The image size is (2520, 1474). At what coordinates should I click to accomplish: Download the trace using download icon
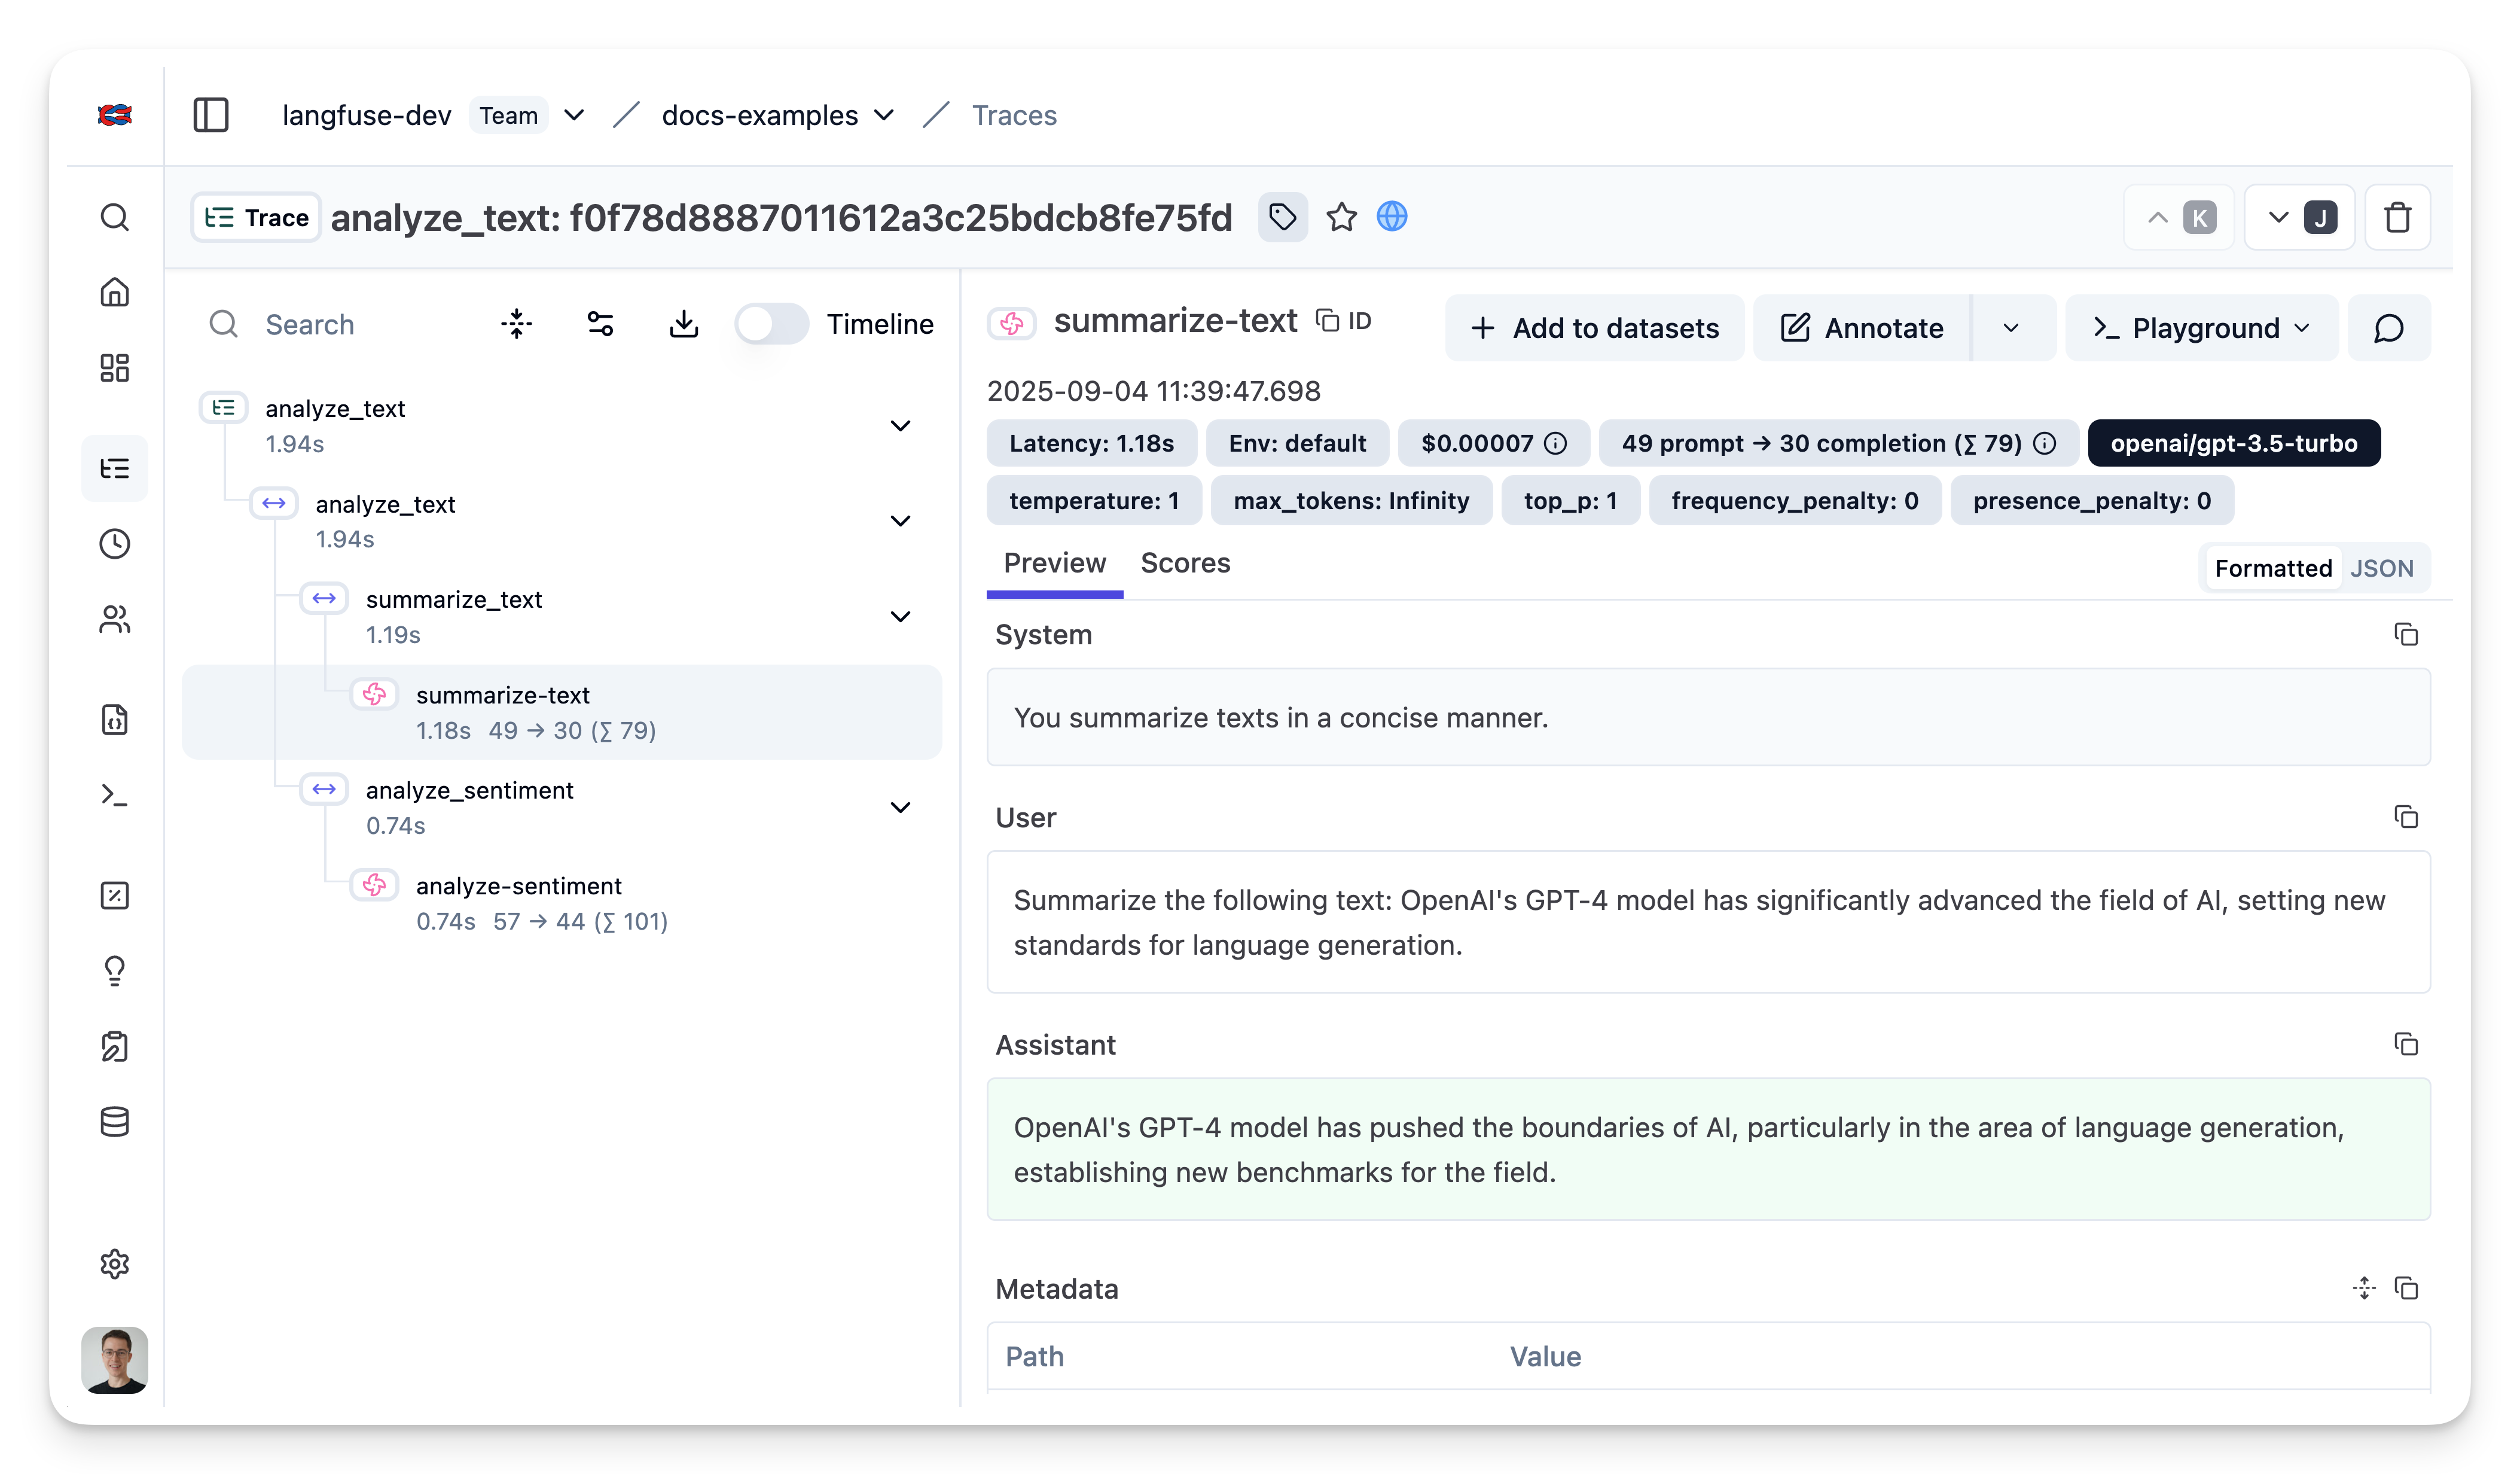(x=684, y=324)
